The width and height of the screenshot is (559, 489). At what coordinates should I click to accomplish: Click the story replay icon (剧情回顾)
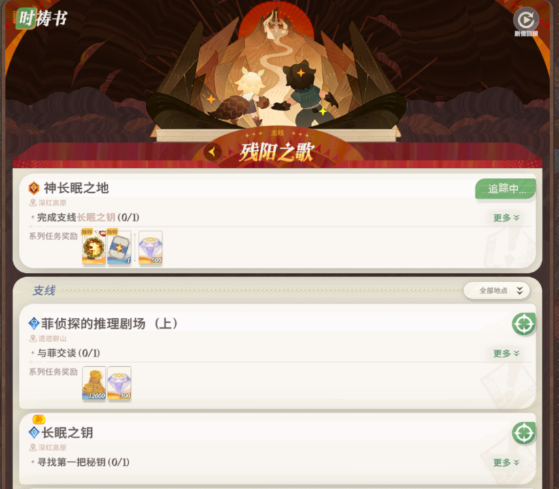pos(526,20)
